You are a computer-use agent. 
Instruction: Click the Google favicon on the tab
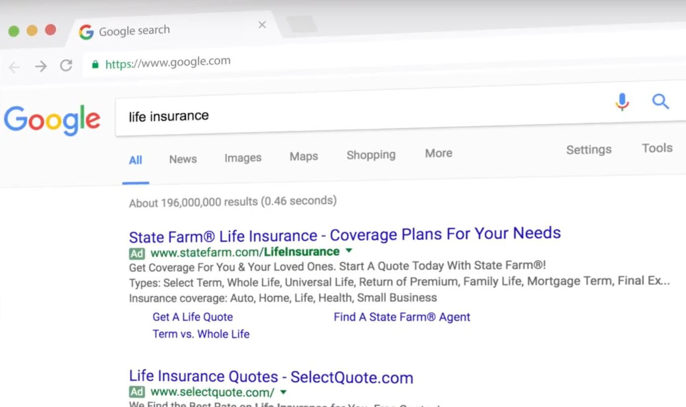pyautogui.click(x=86, y=33)
